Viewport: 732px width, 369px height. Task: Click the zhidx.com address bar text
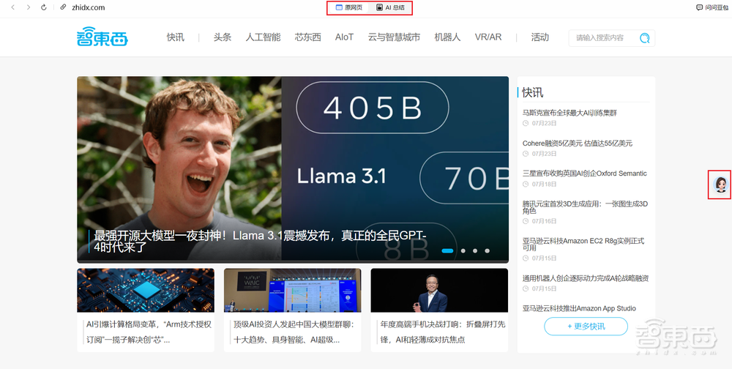(88, 7)
